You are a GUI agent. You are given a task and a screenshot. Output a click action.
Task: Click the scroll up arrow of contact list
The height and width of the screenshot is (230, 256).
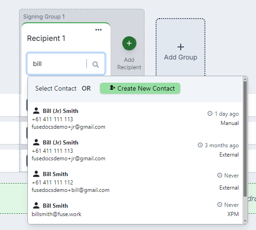245,79
